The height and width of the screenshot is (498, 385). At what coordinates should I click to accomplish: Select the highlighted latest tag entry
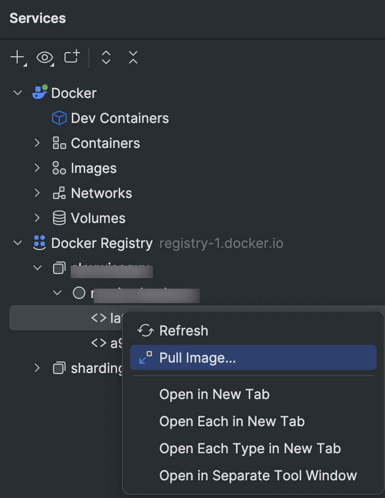tap(104, 317)
